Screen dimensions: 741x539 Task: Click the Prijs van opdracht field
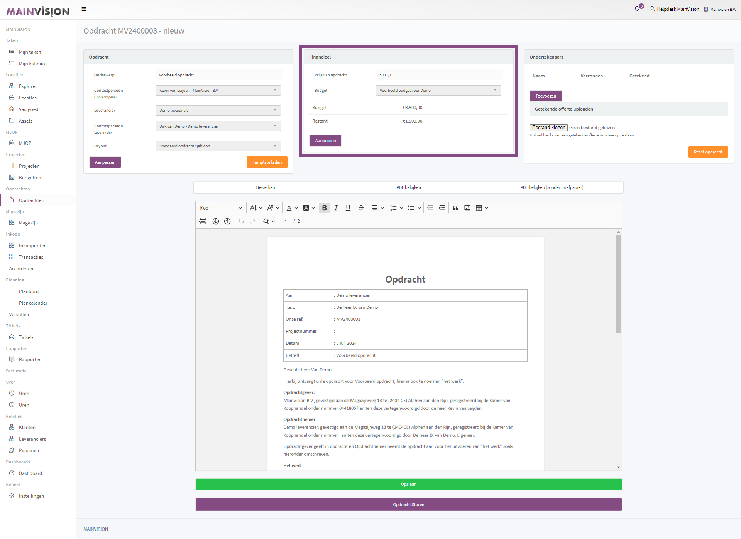pyautogui.click(x=439, y=75)
